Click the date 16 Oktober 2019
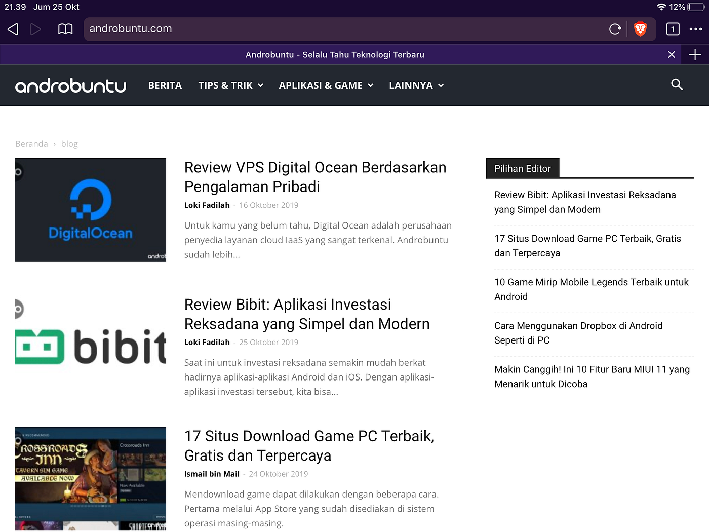 [268, 205]
